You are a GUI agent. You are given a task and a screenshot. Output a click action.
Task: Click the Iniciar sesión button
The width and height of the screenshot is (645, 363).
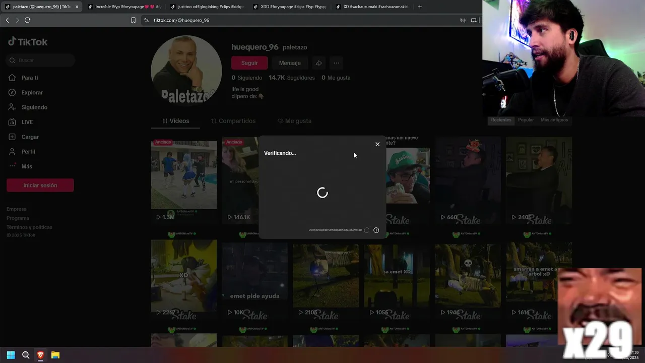(x=40, y=186)
